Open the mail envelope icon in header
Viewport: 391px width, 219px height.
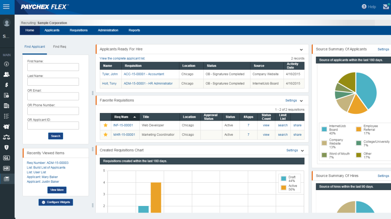click(x=386, y=7)
